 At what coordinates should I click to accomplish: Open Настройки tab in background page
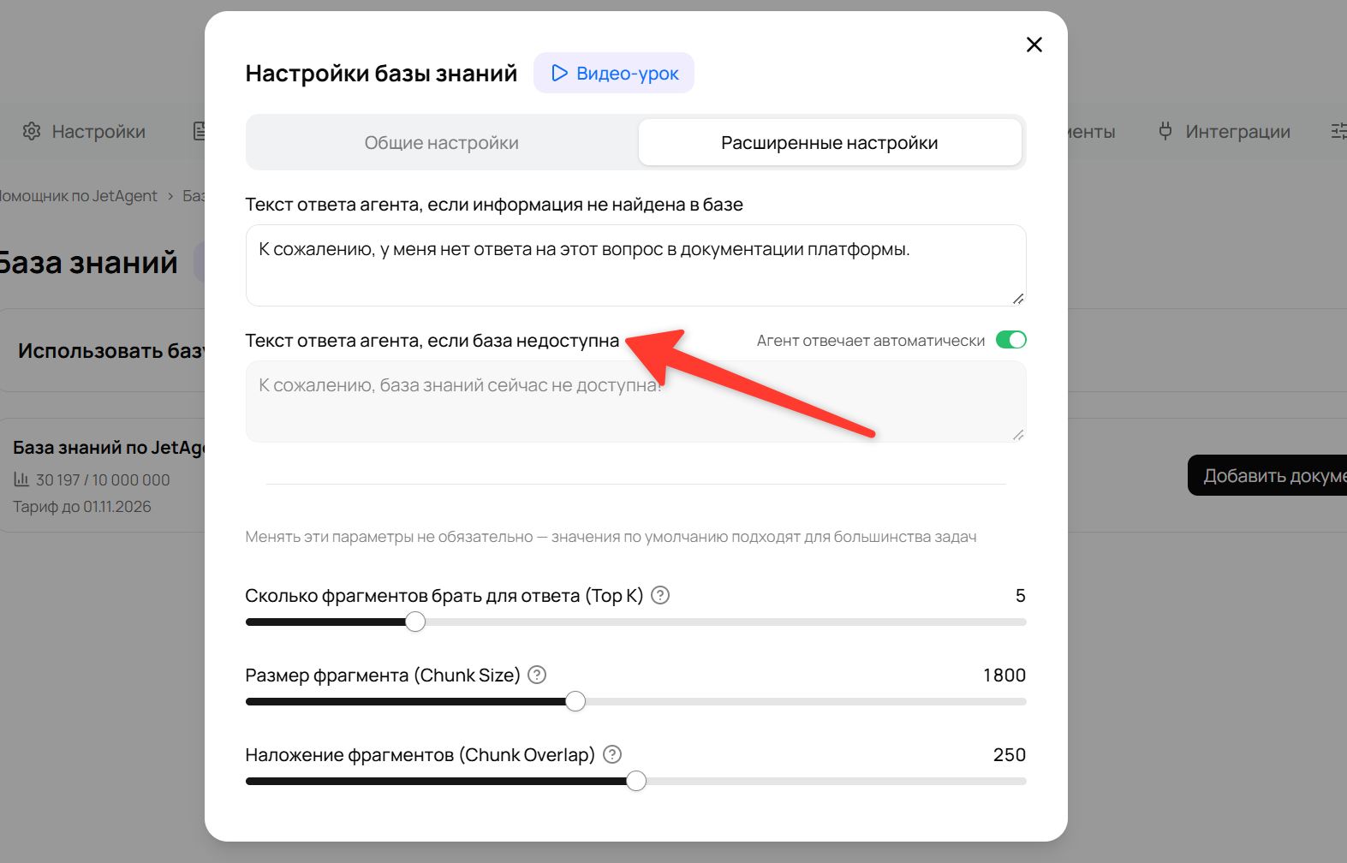coord(84,131)
